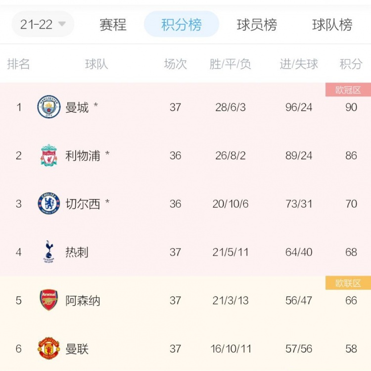
Task: Open team name 利物浦
Action: (83, 156)
